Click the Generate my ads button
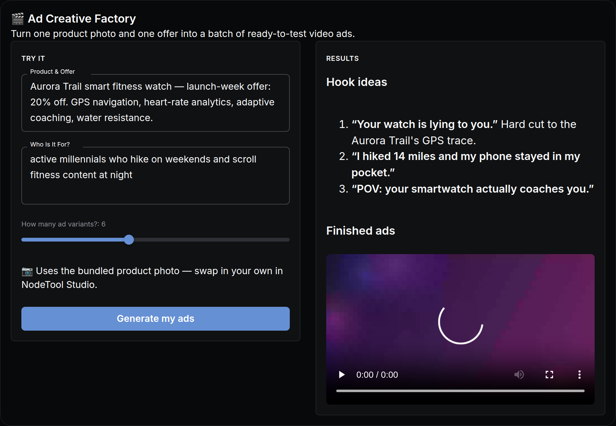616x426 pixels. coord(156,319)
